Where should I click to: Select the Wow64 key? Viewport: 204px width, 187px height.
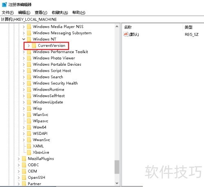40,127
